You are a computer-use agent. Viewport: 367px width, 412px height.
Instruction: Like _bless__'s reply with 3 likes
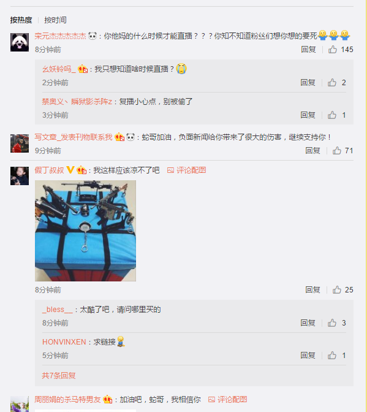pos(332,322)
